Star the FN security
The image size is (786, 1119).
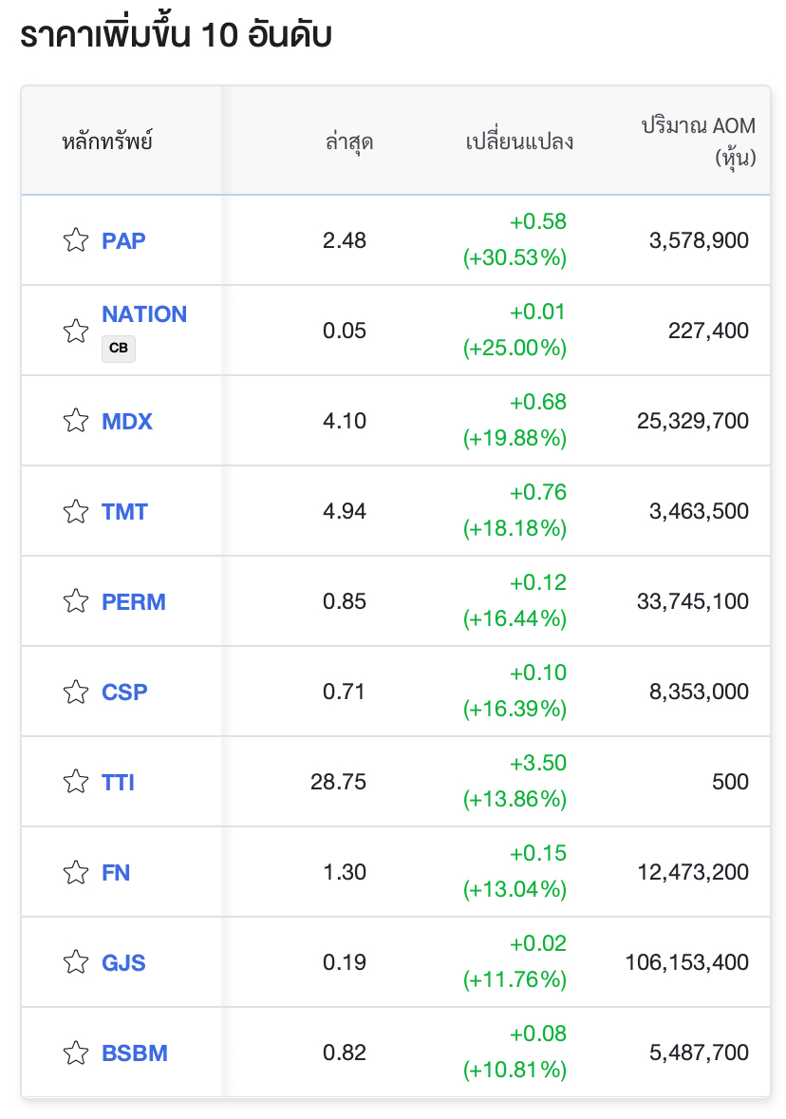pyautogui.click(x=76, y=873)
